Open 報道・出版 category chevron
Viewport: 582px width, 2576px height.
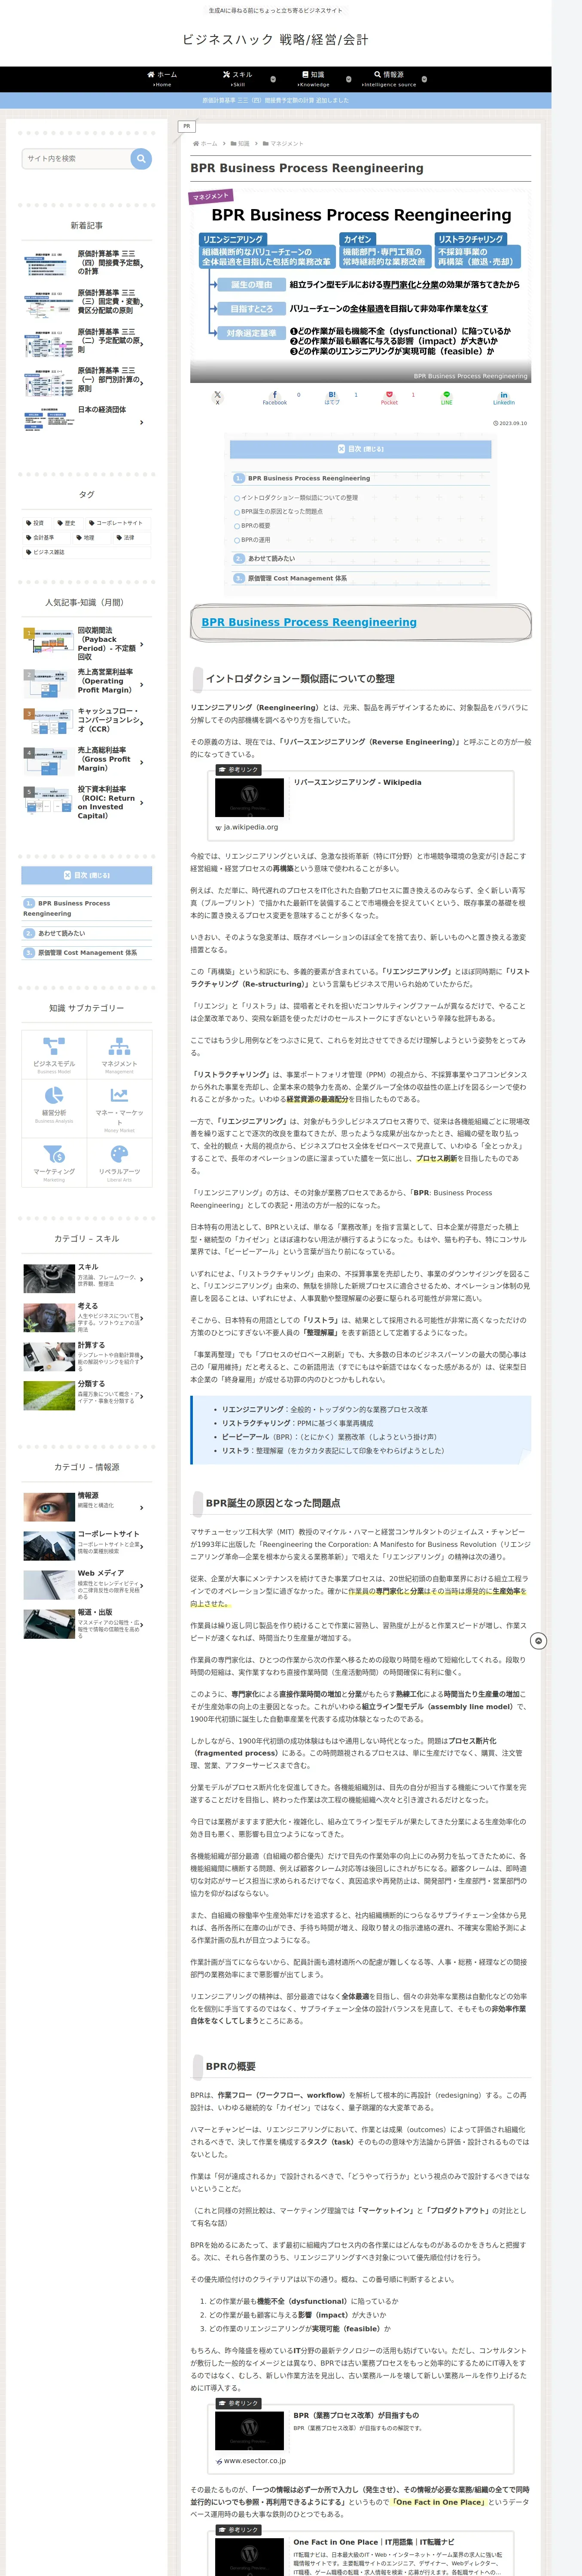point(142,1625)
